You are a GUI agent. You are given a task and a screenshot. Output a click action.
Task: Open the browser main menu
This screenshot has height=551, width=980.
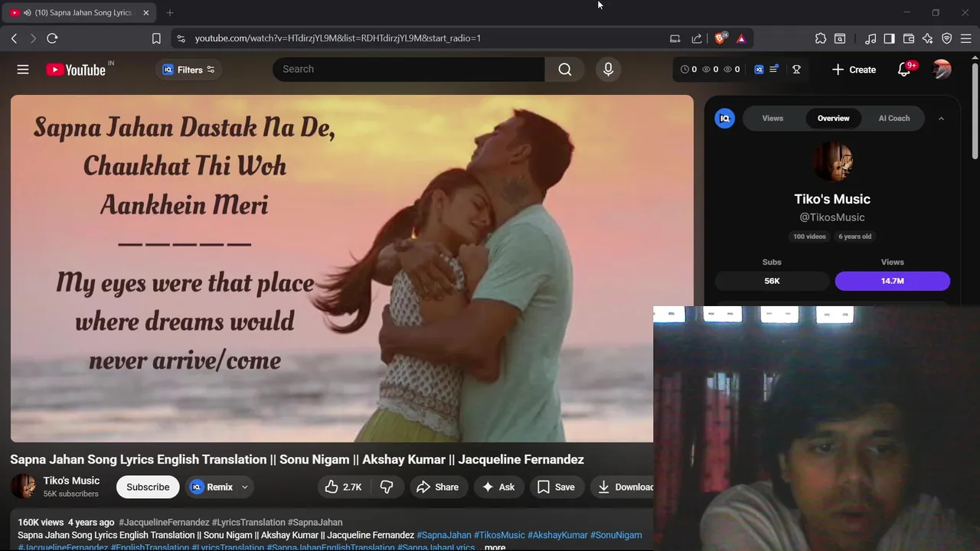pyautogui.click(x=966, y=38)
